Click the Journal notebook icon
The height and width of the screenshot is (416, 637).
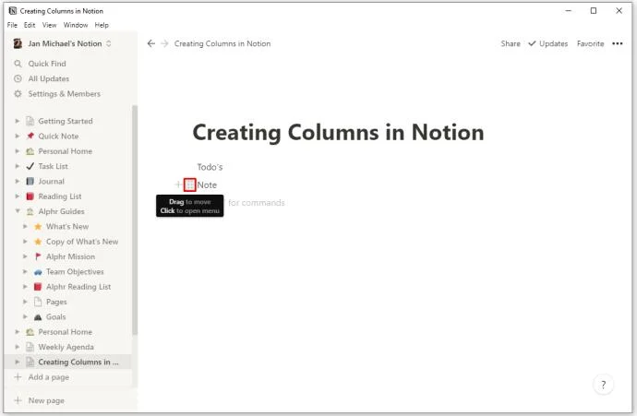click(30, 181)
